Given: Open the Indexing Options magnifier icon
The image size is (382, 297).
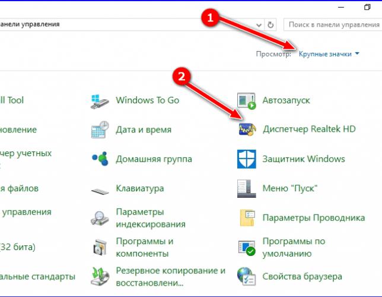Looking at the screenshot, I should [x=100, y=218].
